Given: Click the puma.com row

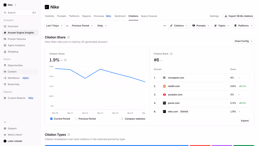Looking at the screenshot, I should 202,103.
